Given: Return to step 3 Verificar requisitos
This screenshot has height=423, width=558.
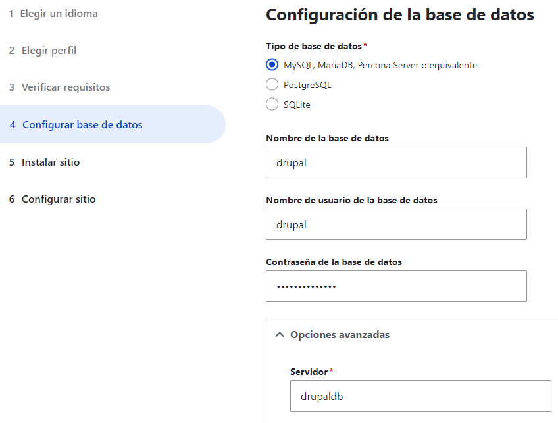Looking at the screenshot, I should (59, 87).
